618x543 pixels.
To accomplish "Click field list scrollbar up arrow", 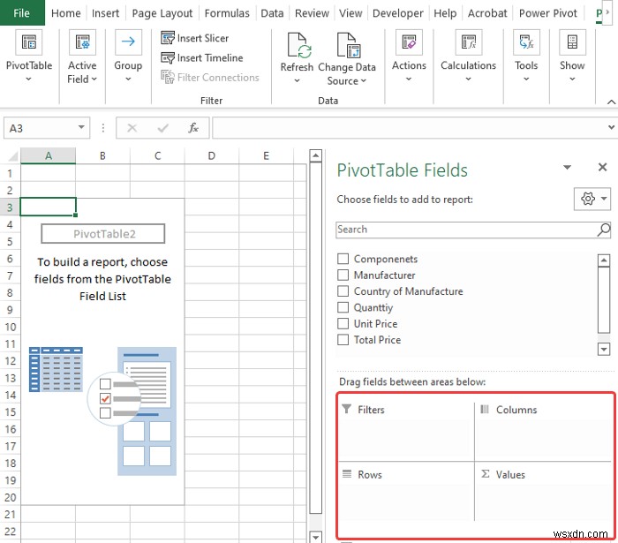I will pyautogui.click(x=603, y=260).
